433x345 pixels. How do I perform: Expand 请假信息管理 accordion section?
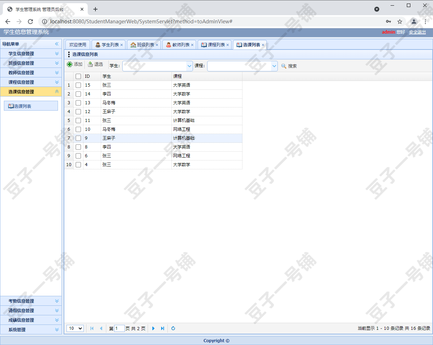click(x=31, y=310)
